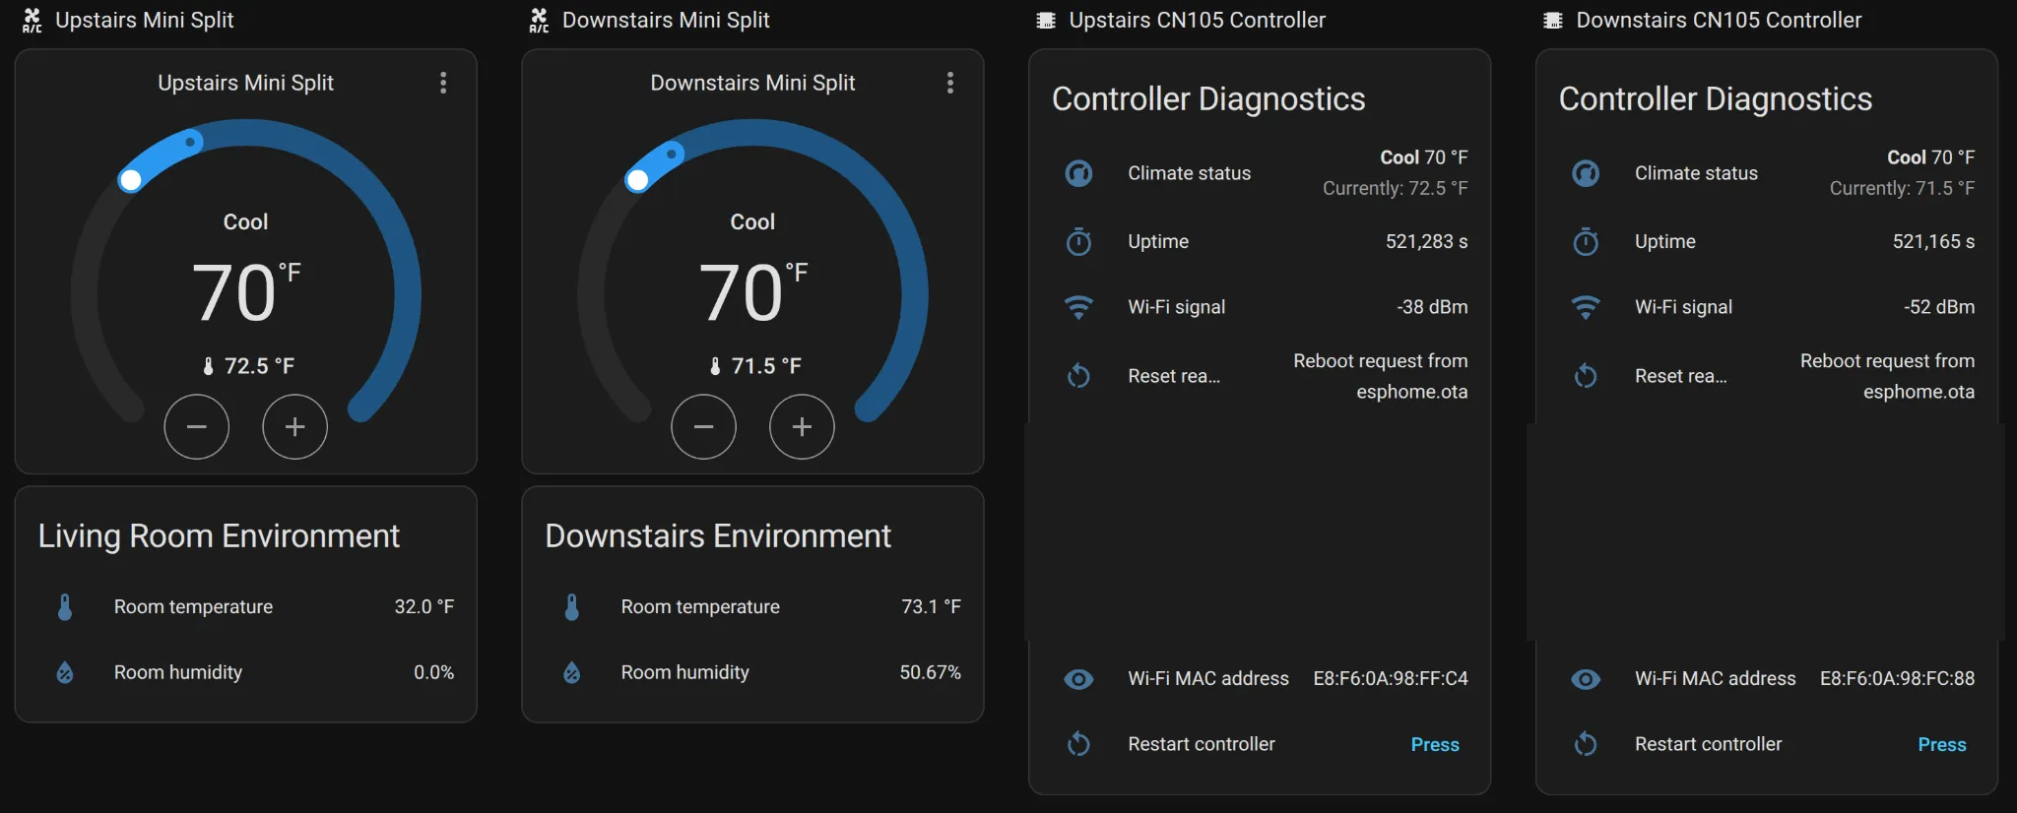The image size is (2017, 813).
Task: Decrease Upstairs Mini Split target temperature
Action: (x=197, y=427)
